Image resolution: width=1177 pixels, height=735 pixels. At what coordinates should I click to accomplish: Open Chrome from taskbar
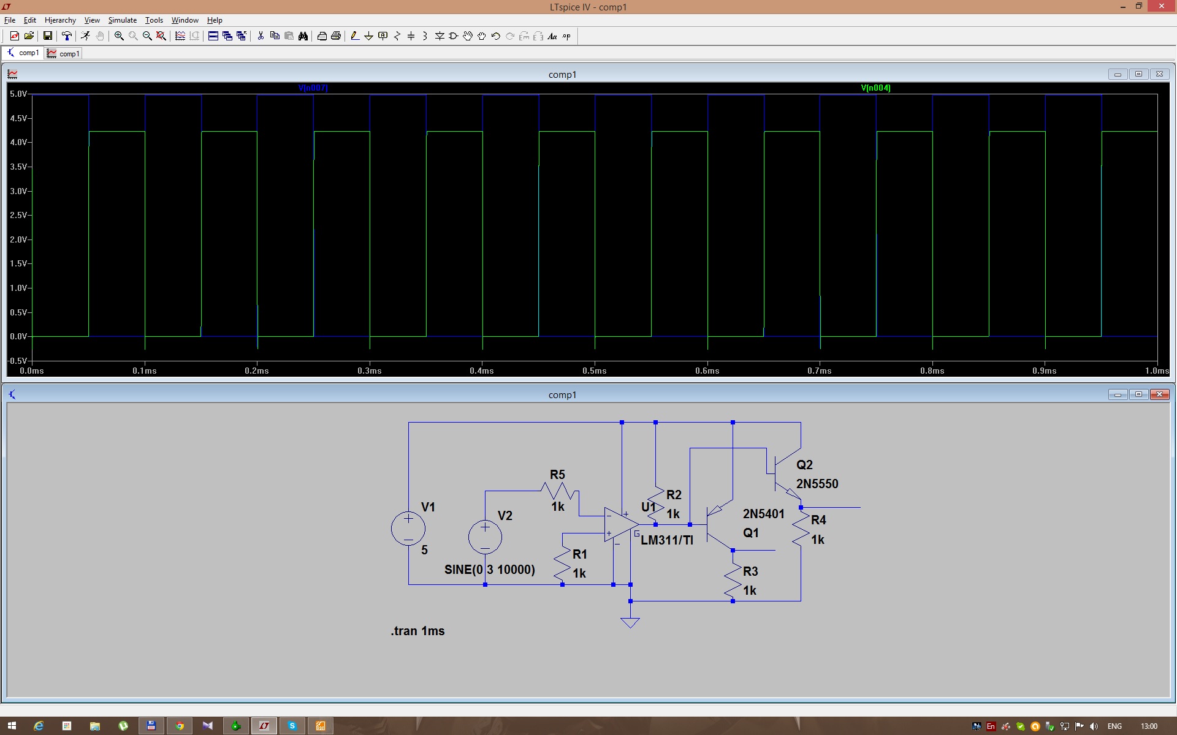click(x=180, y=726)
